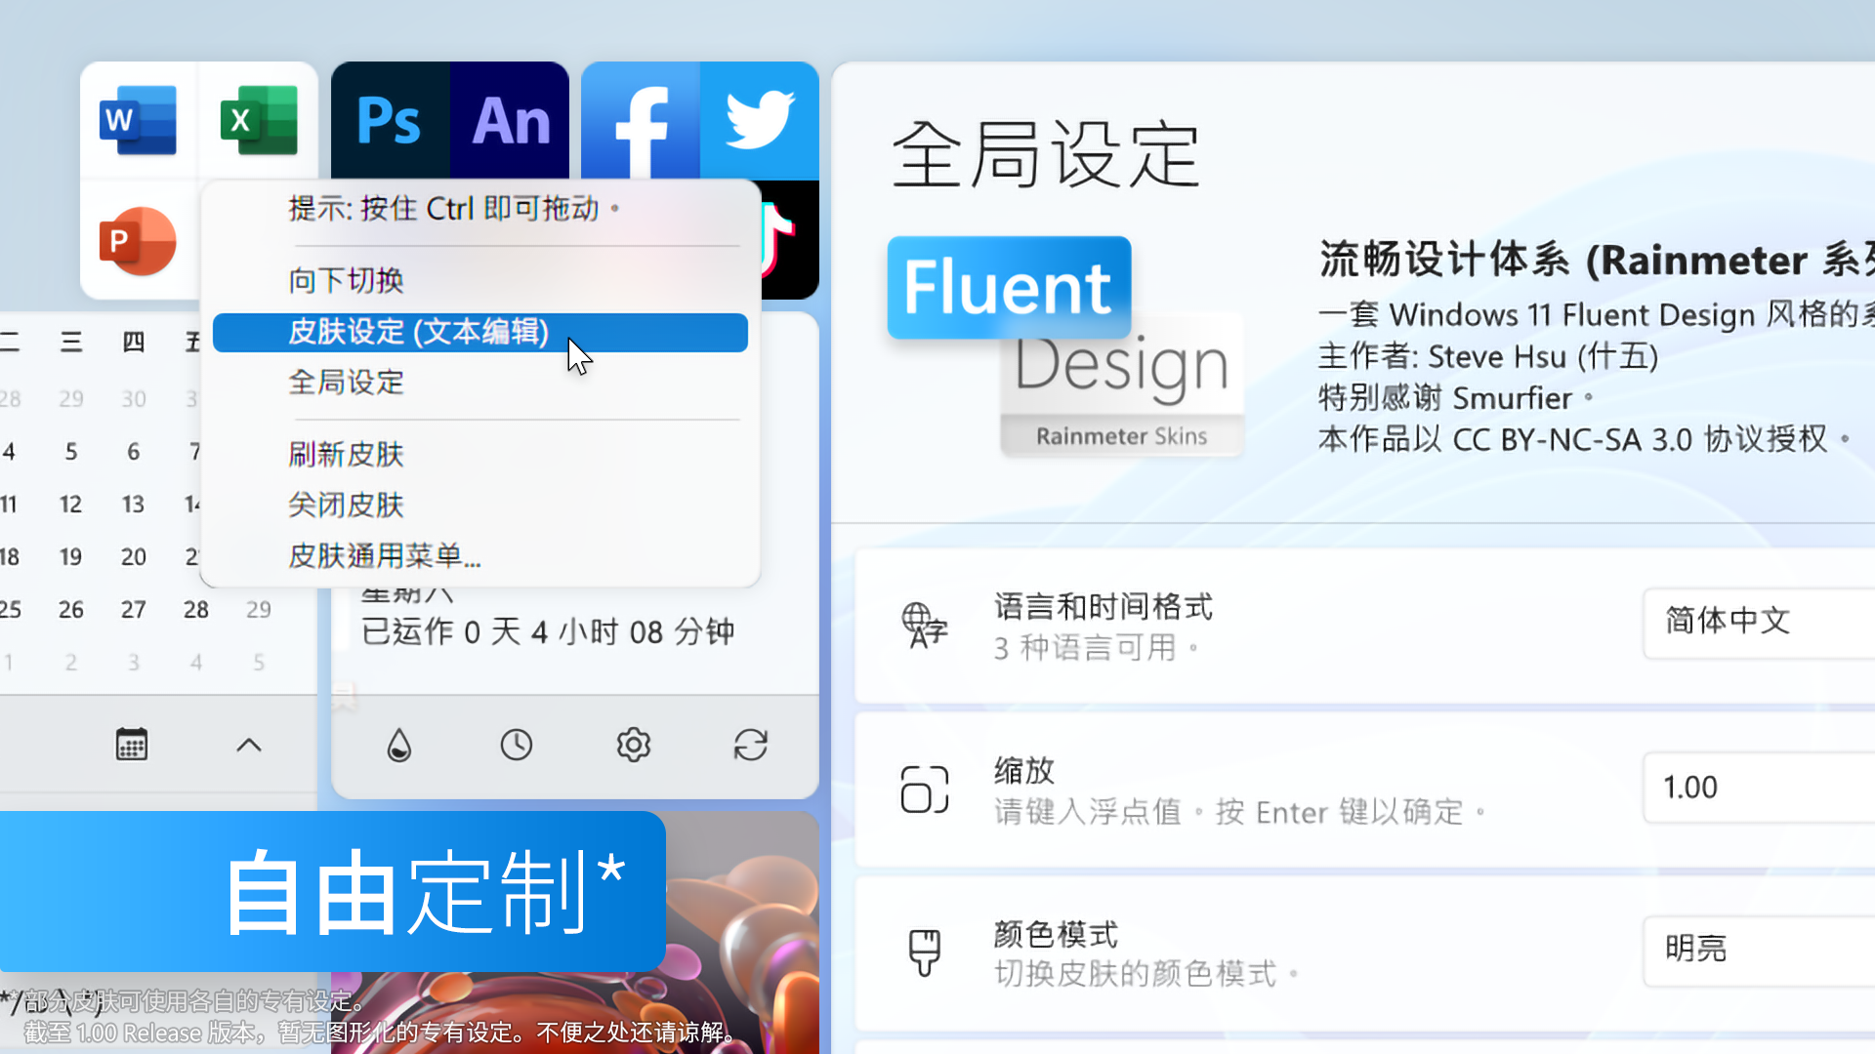Select day 19 in the calendar
The height and width of the screenshot is (1054, 1875).
click(71, 557)
